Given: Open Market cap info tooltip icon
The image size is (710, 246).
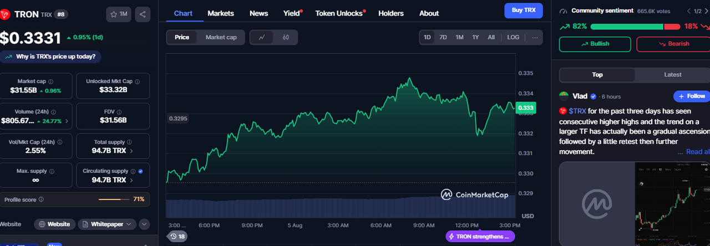Looking at the screenshot, I should [x=51, y=81].
